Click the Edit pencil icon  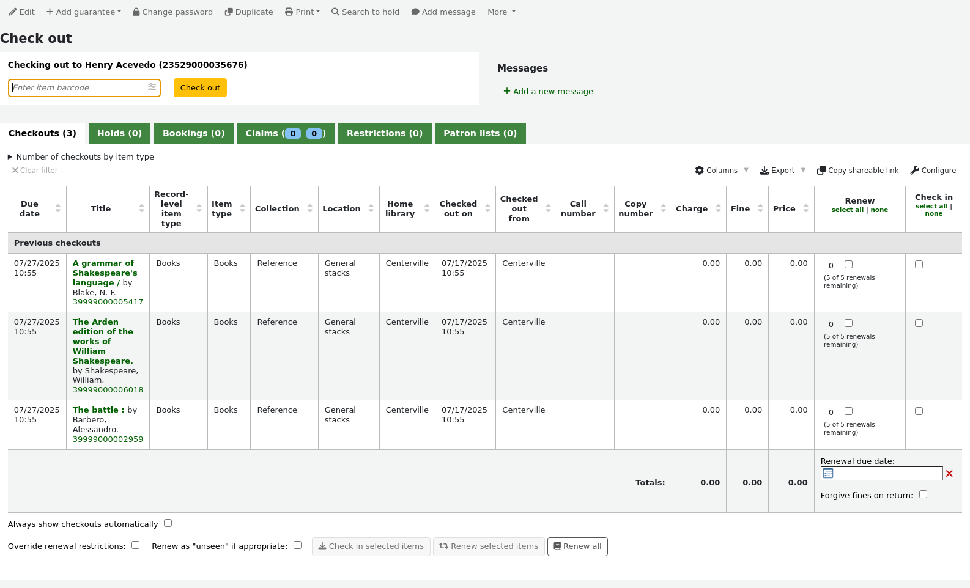pos(13,12)
